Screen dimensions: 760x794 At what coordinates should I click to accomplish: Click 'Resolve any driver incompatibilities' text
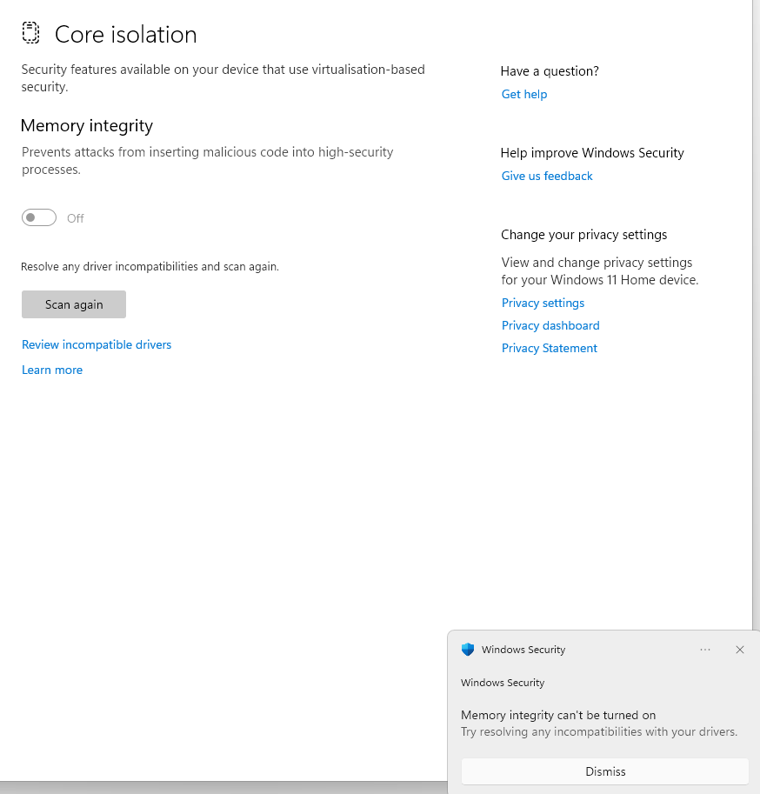150,267
